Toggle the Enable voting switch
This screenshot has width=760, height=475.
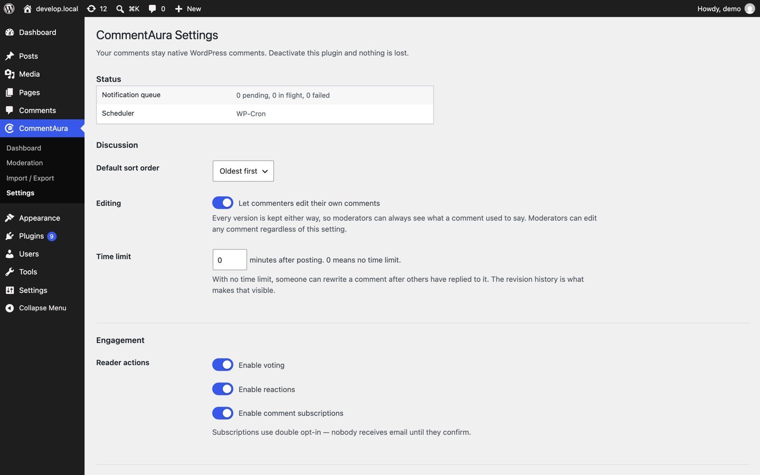pyautogui.click(x=223, y=365)
